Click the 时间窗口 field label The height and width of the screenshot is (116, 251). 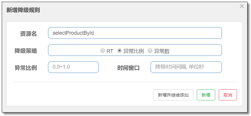point(128,68)
